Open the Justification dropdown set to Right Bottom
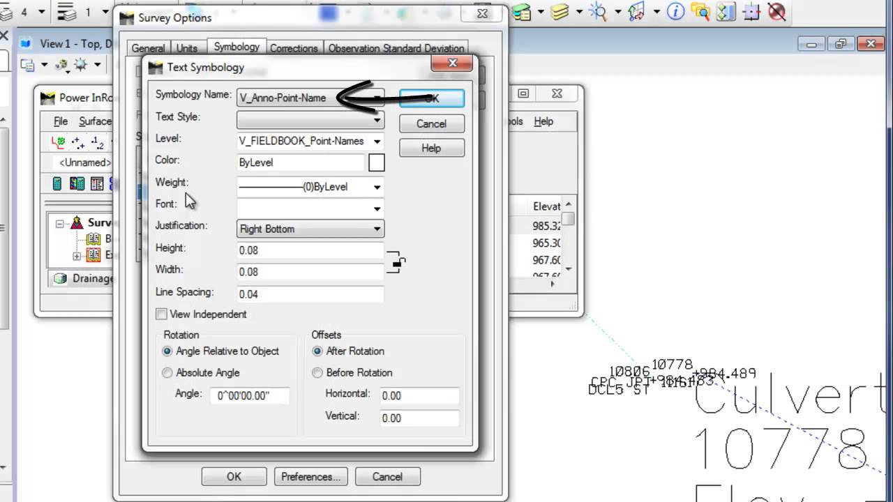 point(310,229)
